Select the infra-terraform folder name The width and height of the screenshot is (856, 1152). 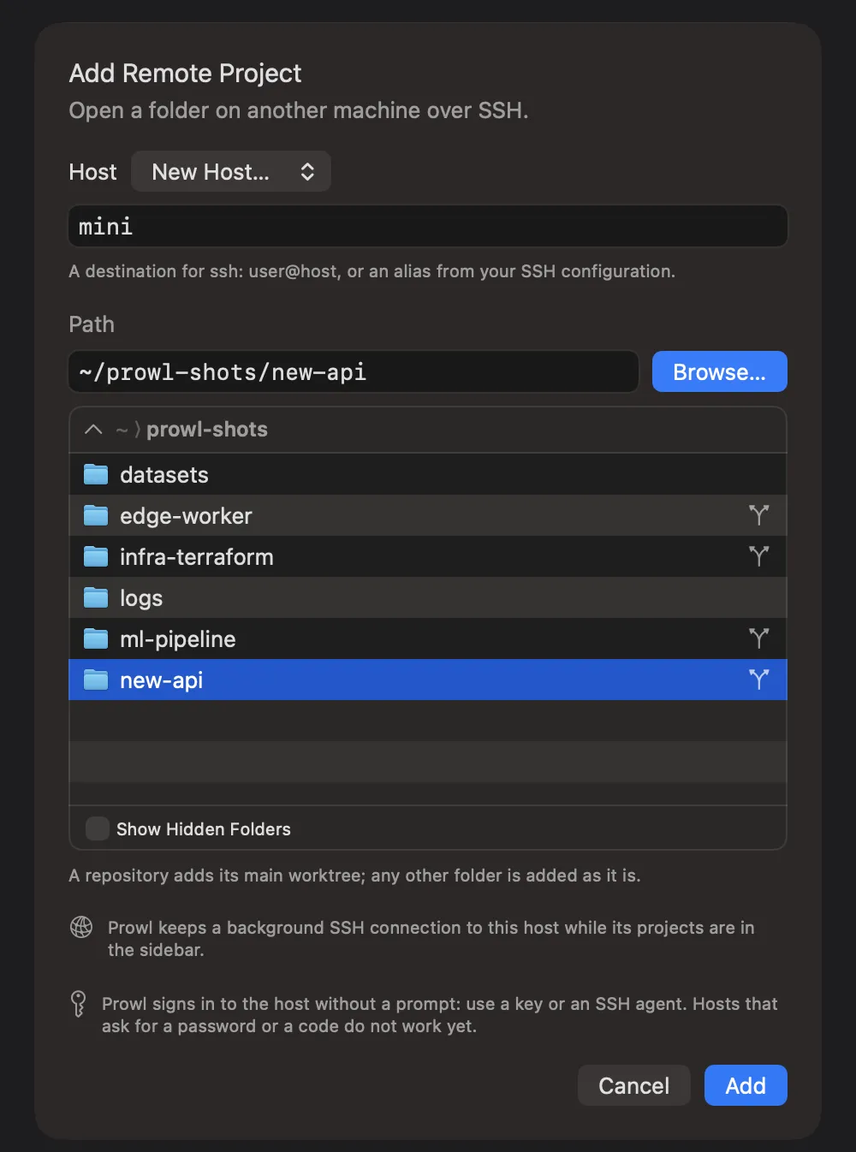click(197, 557)
